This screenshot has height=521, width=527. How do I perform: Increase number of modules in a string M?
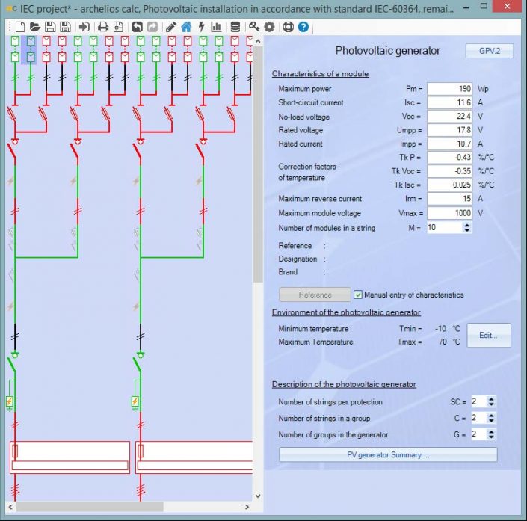tap(467, 225)
